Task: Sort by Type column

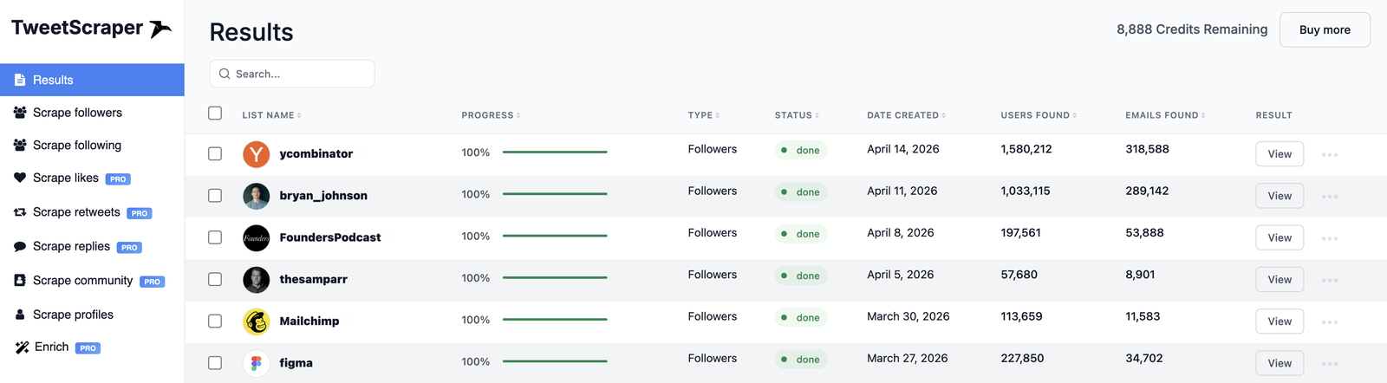Action: [704, 115]
